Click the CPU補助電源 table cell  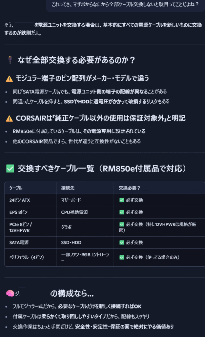coord(74,212)
